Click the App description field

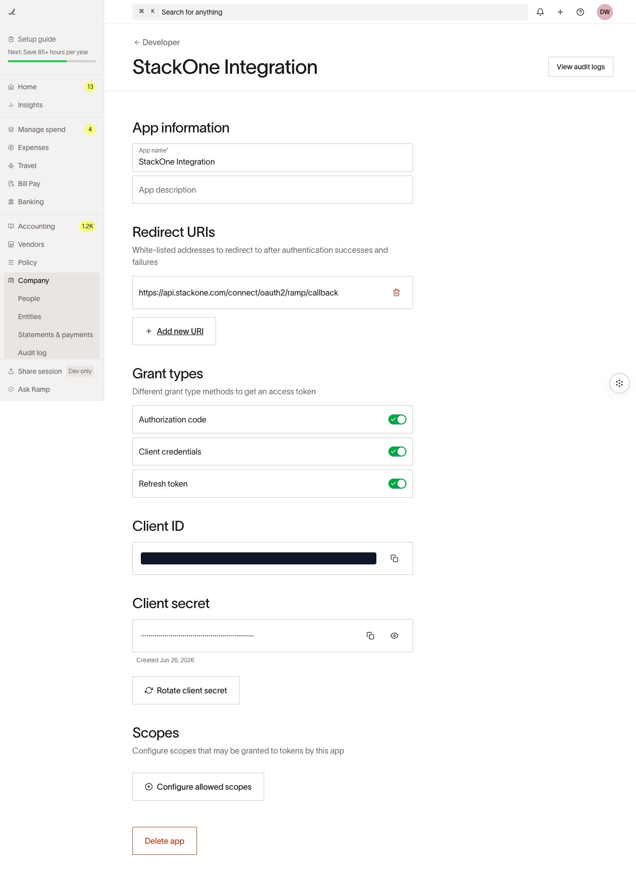[273, 190]
